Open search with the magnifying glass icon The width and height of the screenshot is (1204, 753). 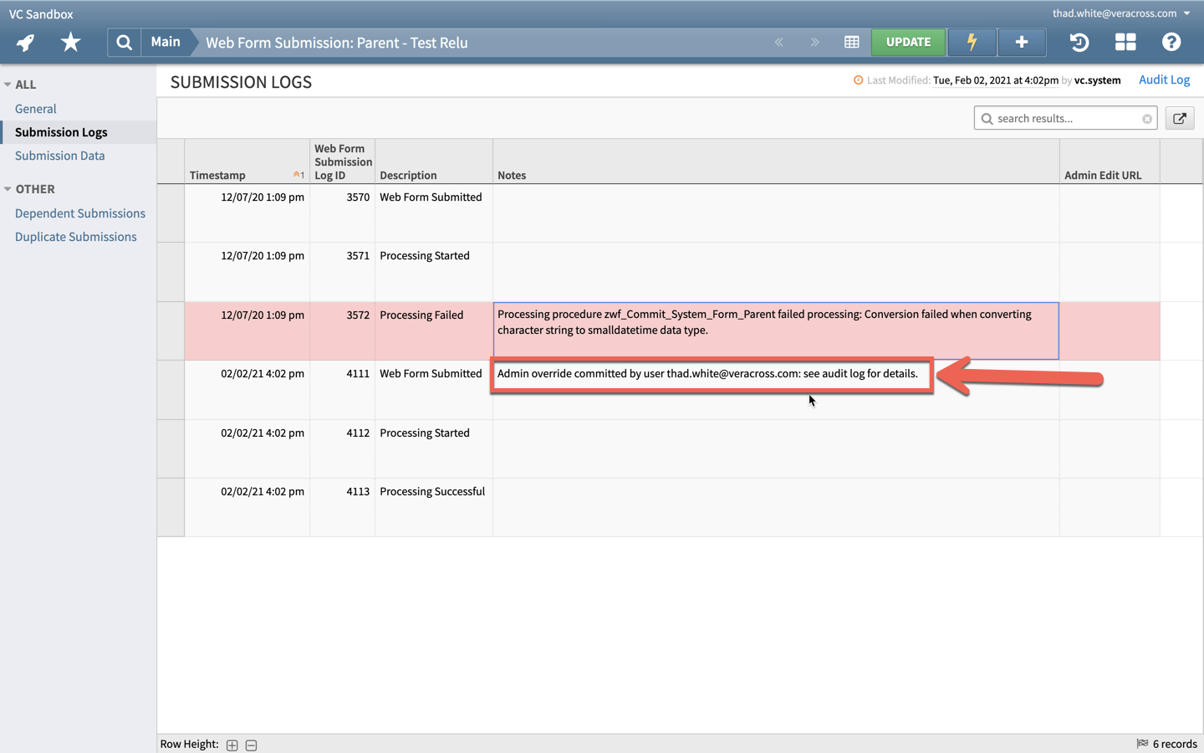tap(123, 42)
